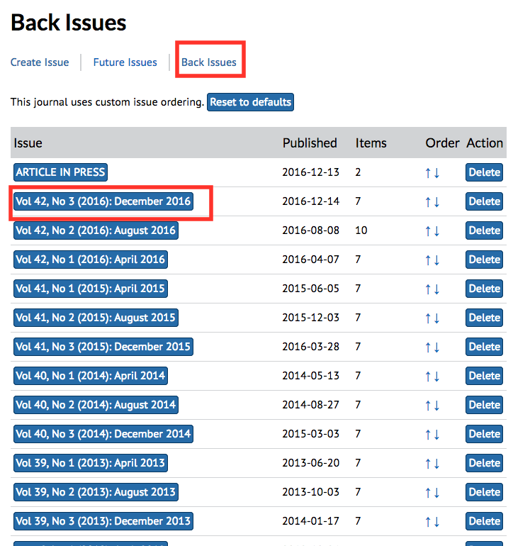Move Vol 40, No 2 August 2014 up

coord(428,405)
